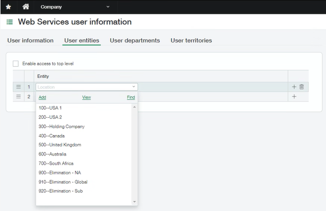This screenshot has height=211, width=326.
Task: Select the User entities tab
Action: [x=82, y=40]
